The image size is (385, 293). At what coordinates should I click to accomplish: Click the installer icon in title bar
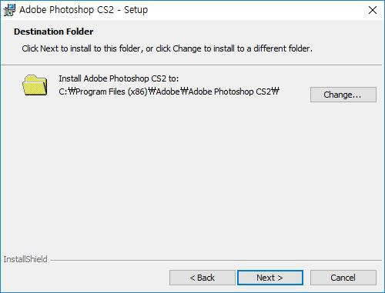[9, 10]
